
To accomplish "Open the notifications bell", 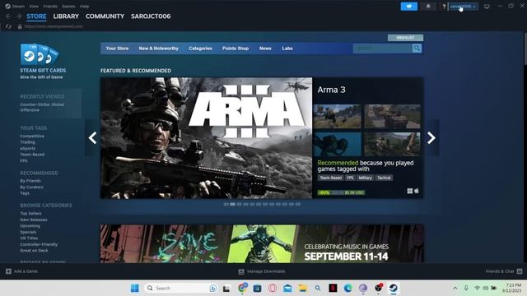I will click(428, 7).
